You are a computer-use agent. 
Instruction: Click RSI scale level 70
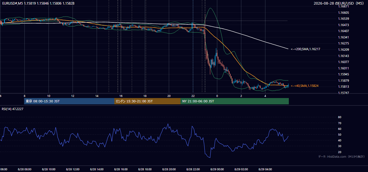pyautogui.click(x=339, y=123)
